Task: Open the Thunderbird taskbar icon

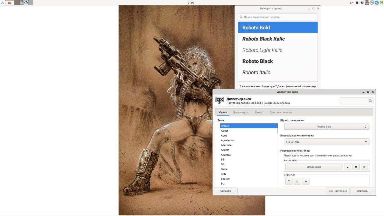Action: 26,3
